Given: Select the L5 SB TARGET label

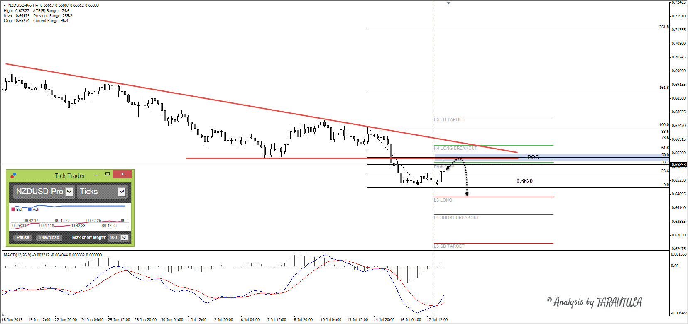Looking at the screenshot, I should (449, 246).
